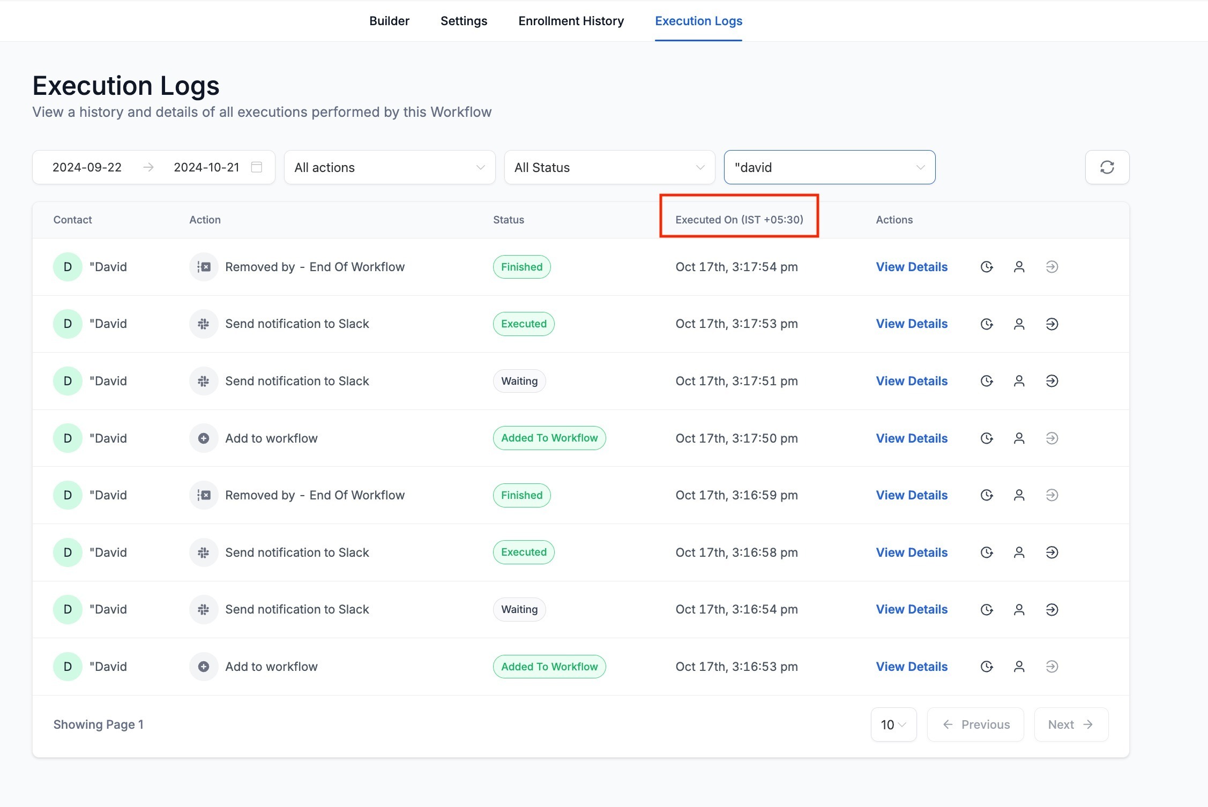Click the Slack icon in the Executed 3:16:58 row
Screen dimensions: 1208x807
tap(204, 552)
